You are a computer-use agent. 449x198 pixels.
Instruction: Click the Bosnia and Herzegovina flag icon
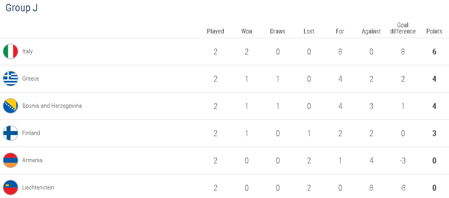click(11, 106)
